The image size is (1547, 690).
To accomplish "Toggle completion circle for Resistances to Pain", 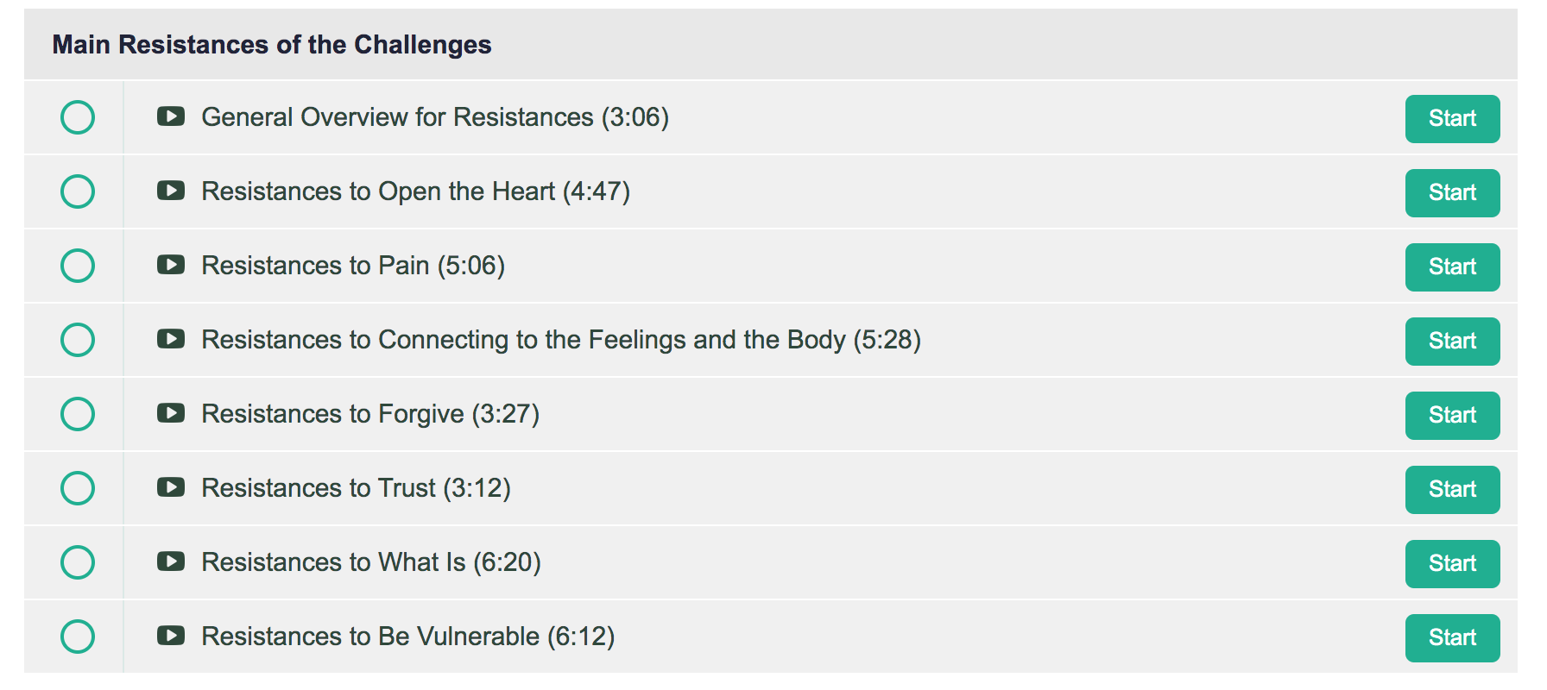I will (78, 266).
